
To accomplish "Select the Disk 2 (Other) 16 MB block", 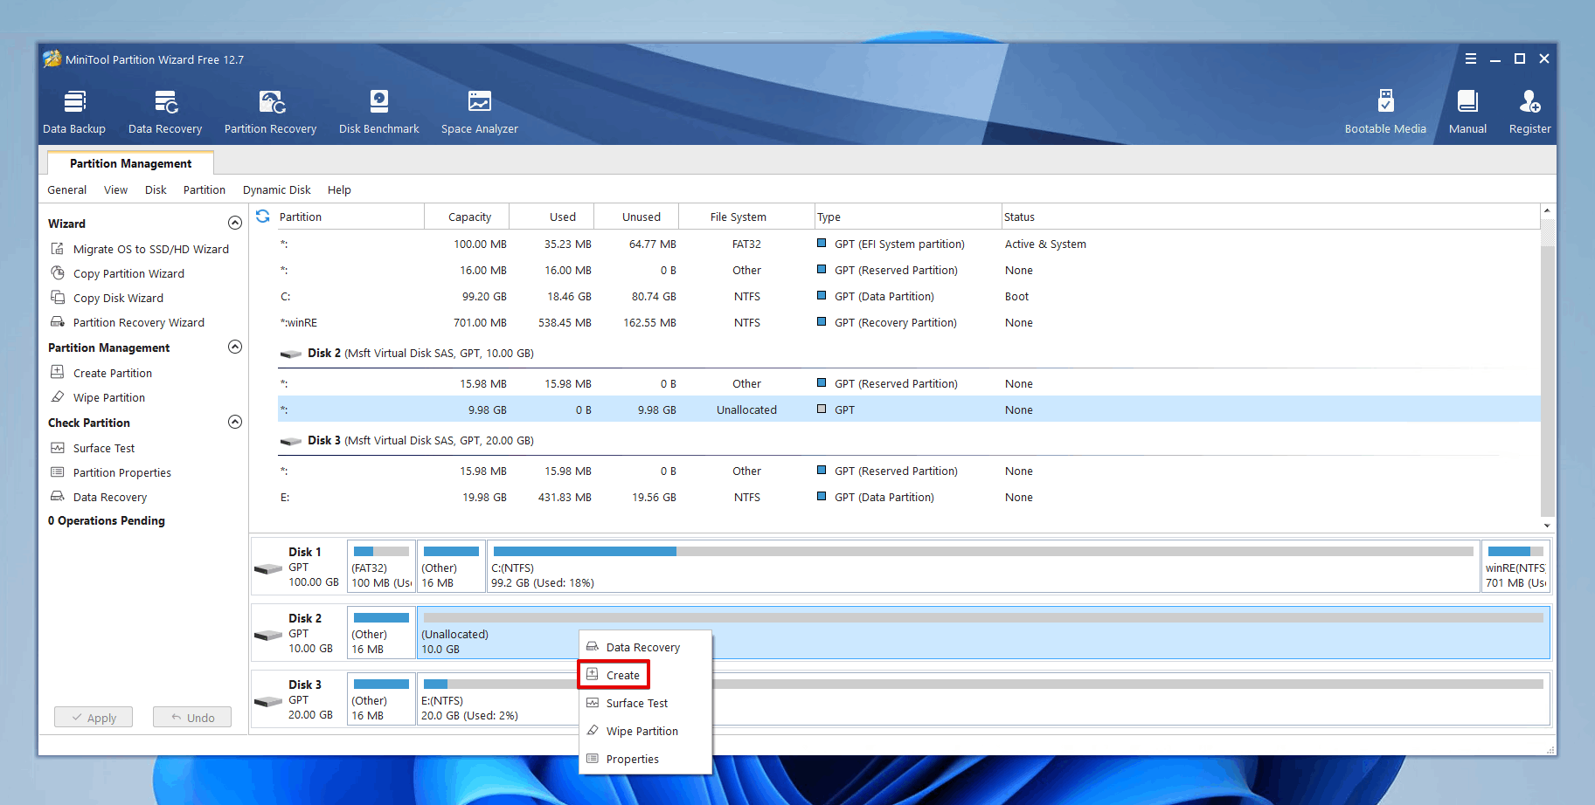I will (381, 633).
